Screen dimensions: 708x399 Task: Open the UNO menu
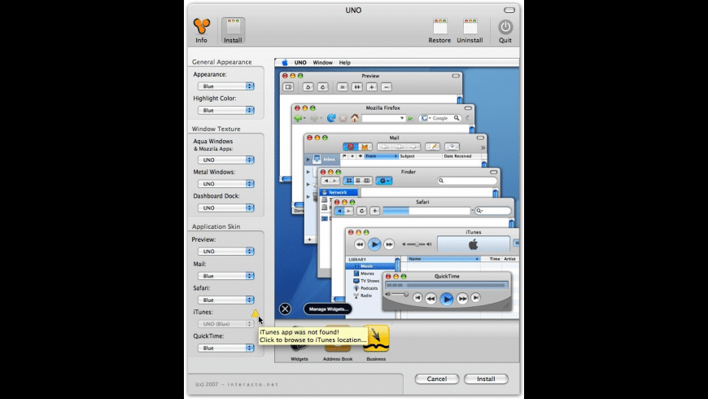pos(300,63)
